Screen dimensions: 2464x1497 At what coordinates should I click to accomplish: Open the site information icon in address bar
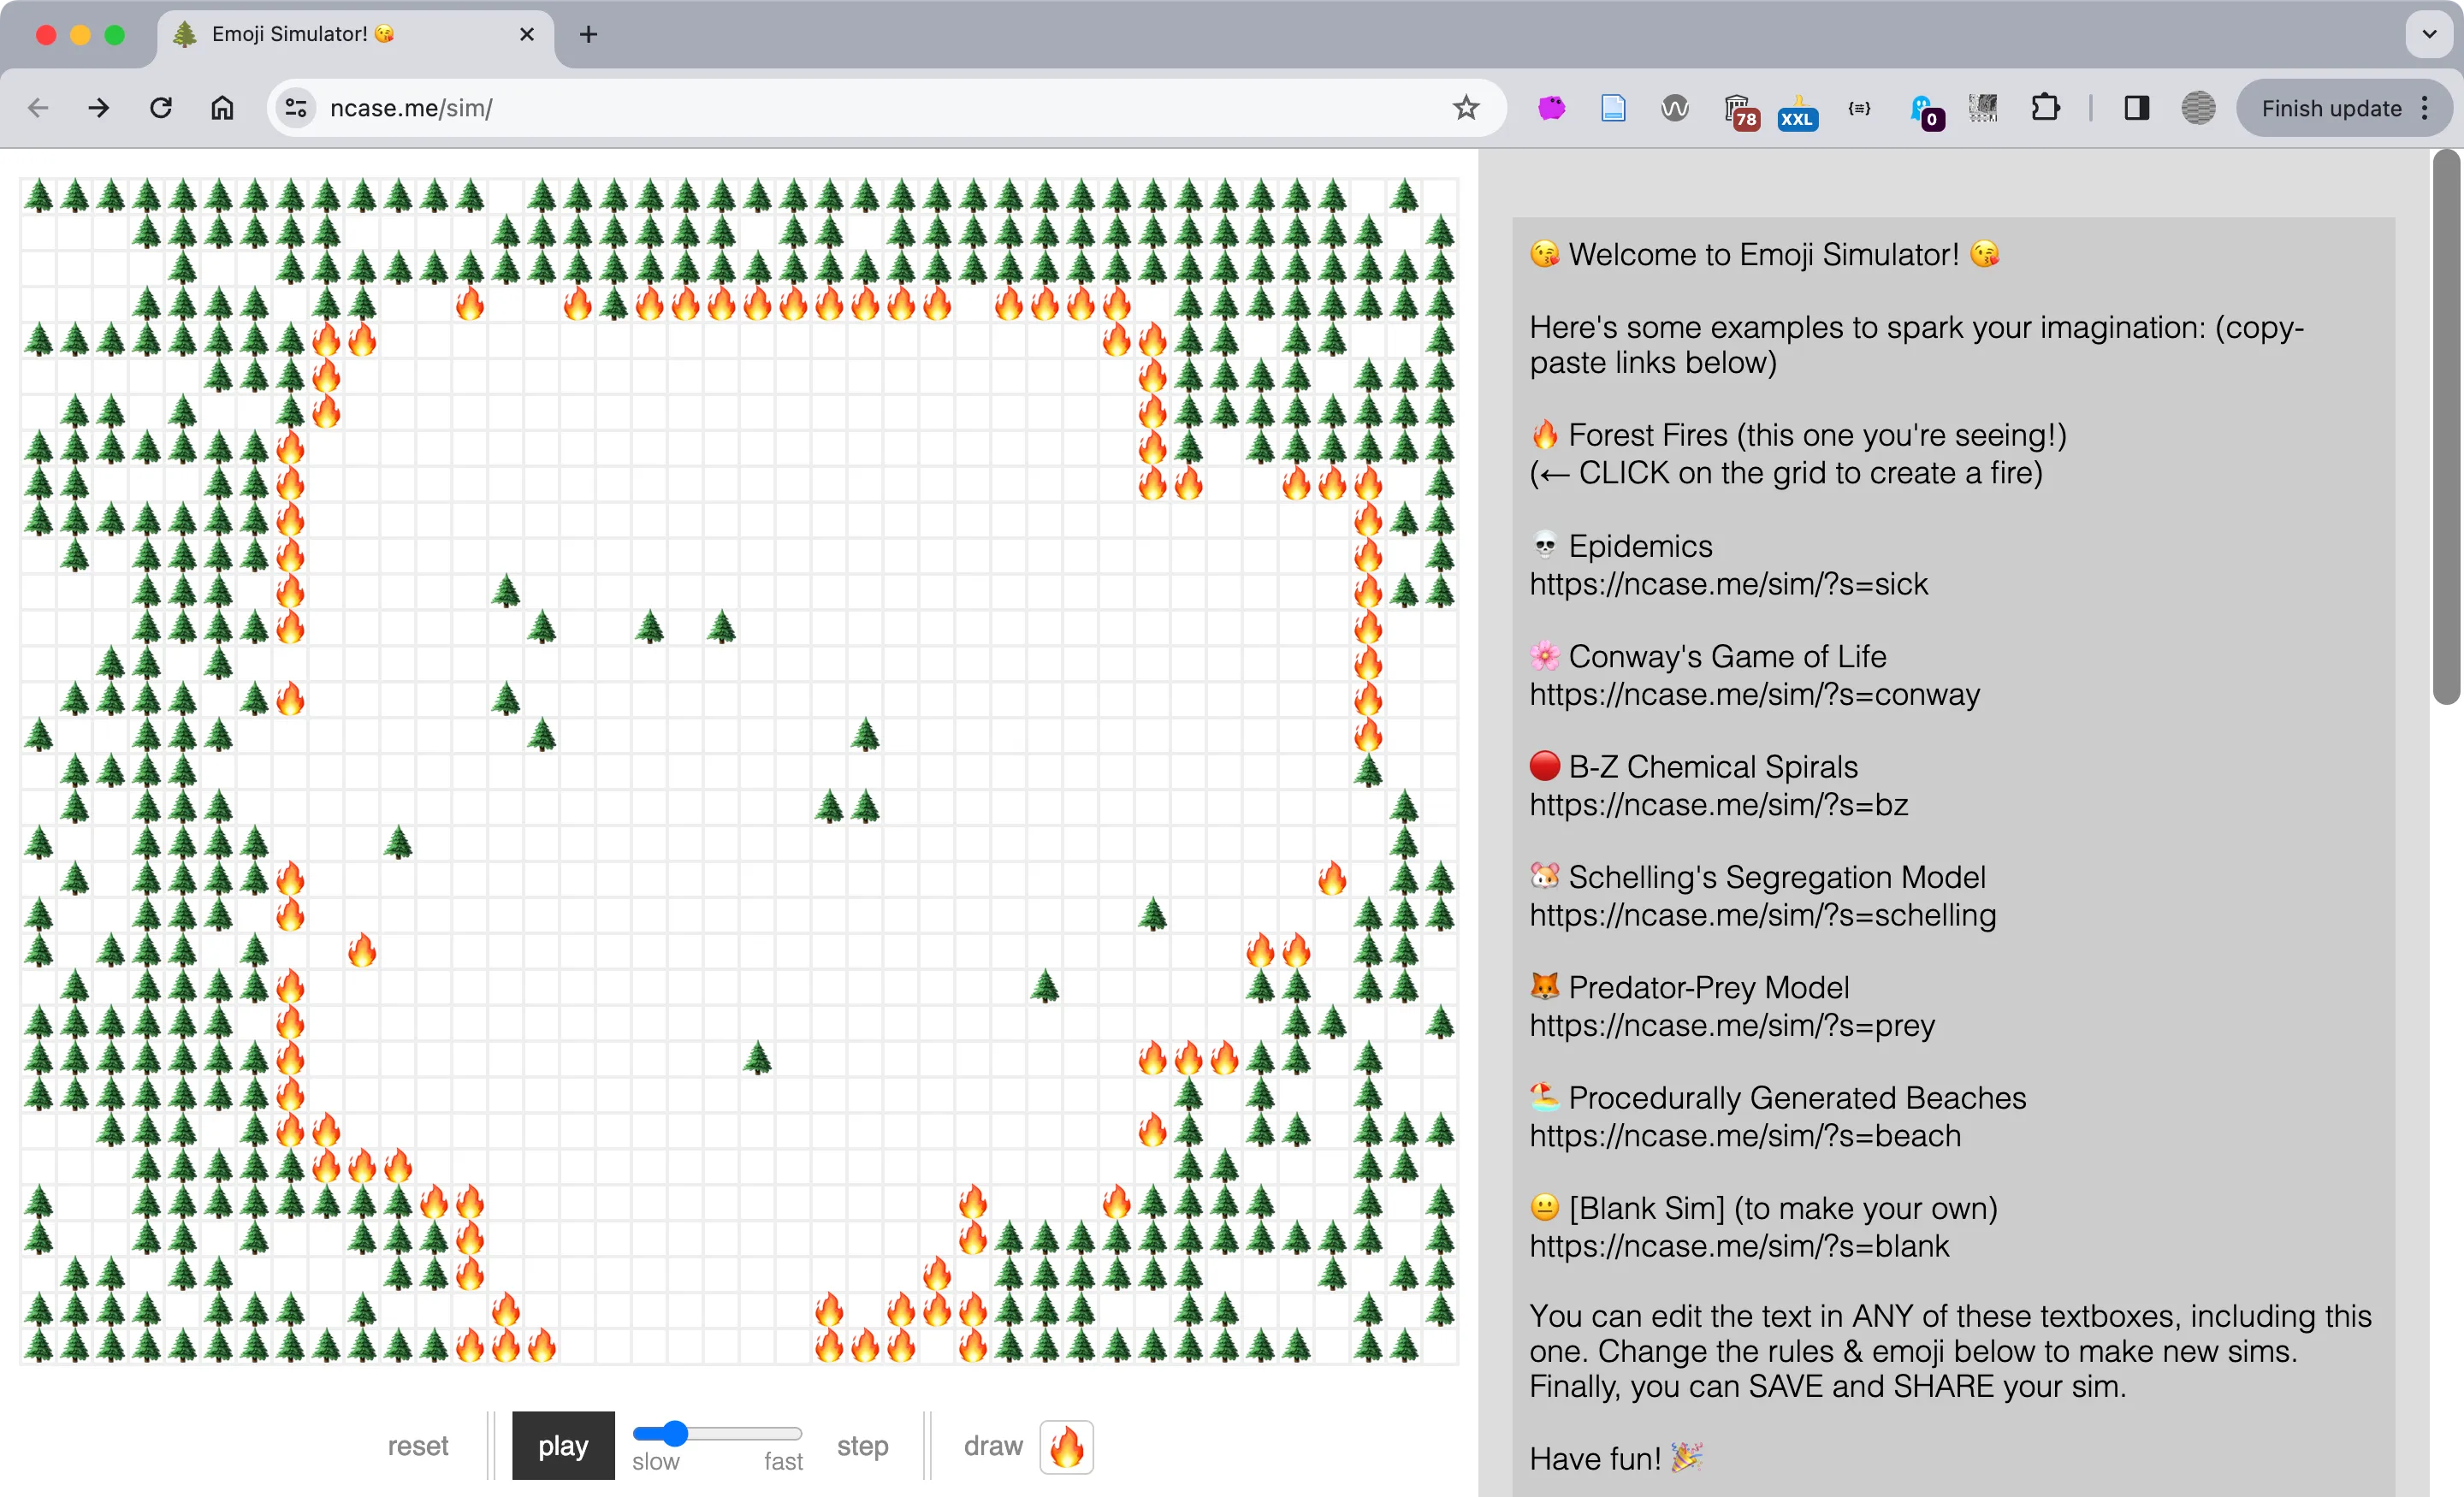(295, 108)
